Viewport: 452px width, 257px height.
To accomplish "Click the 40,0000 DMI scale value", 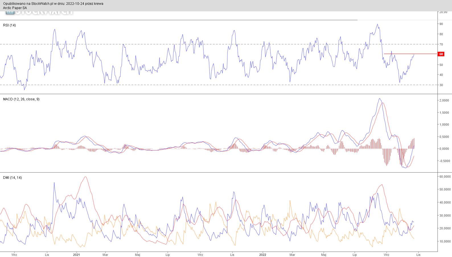I will click(x=445, y=202).
